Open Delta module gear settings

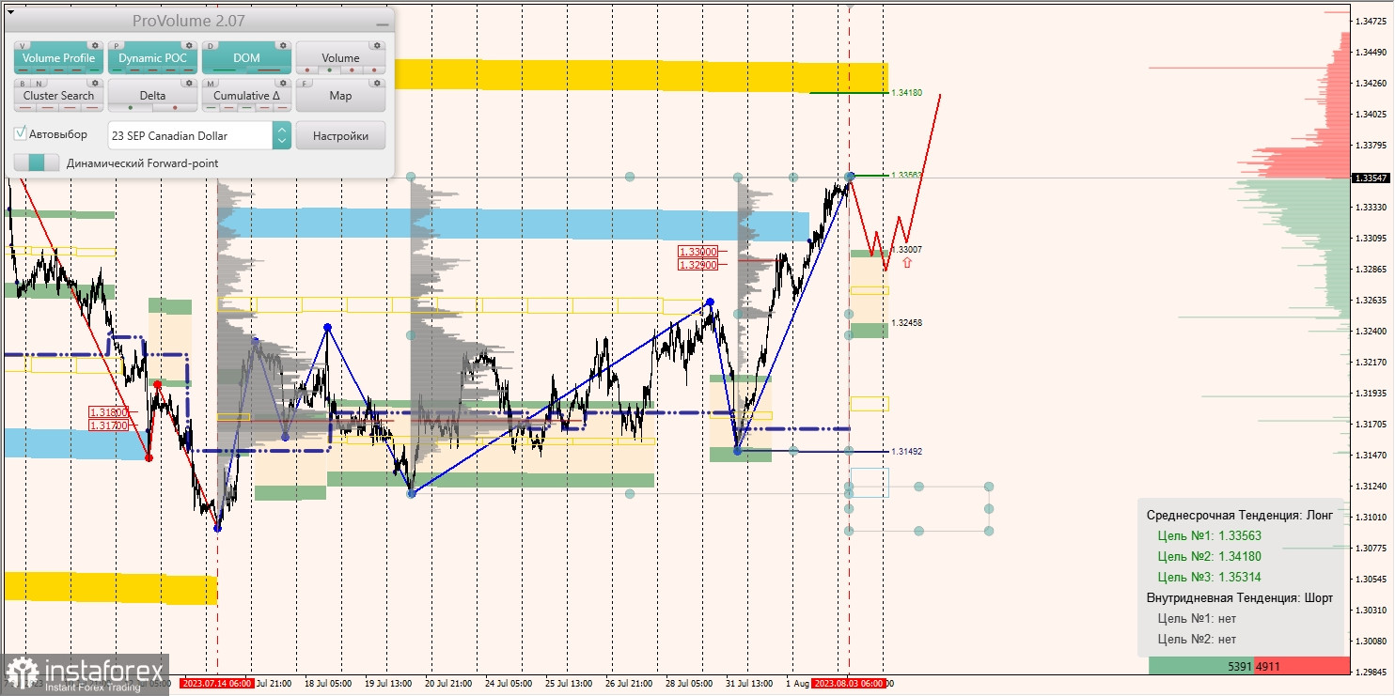click(188, 83)
